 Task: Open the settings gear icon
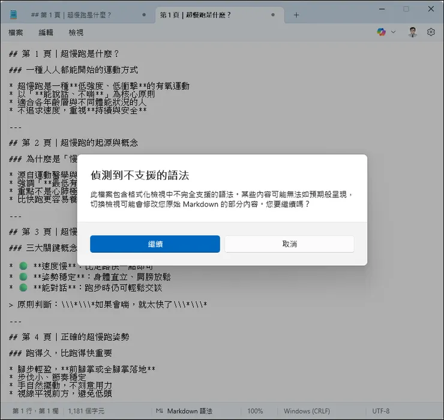click(431, 32)
